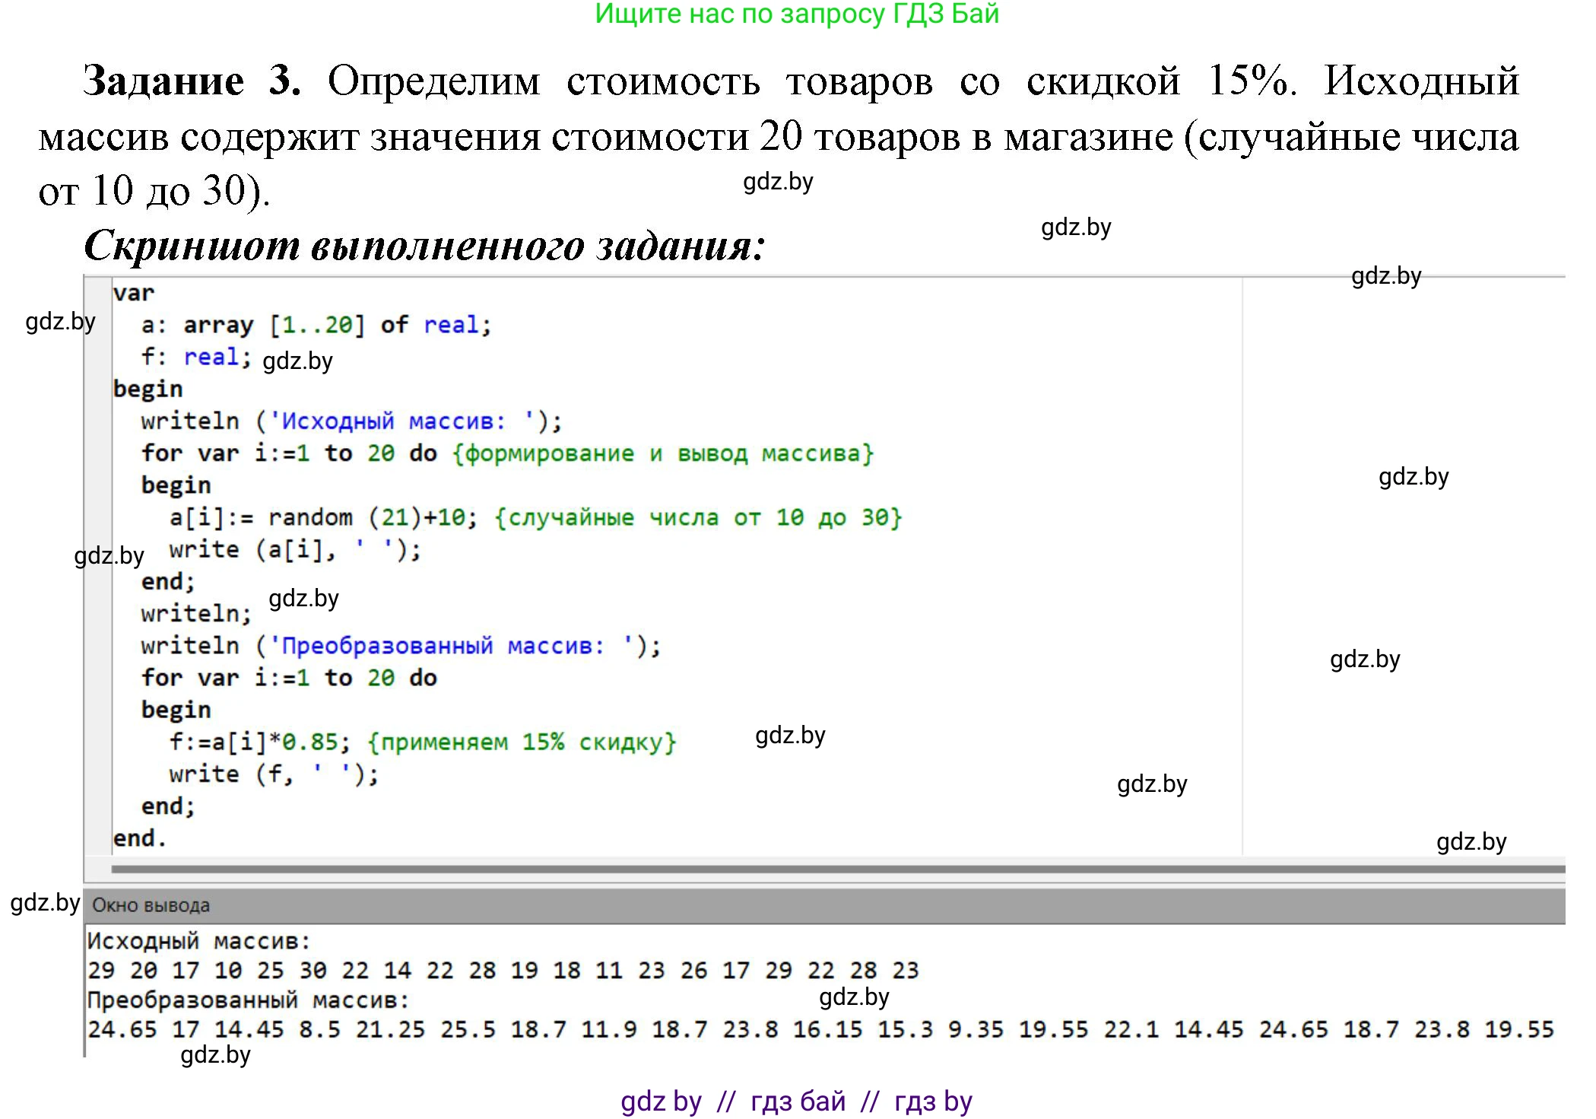
Task: Click the Задание 3 heading
Action: (x=190, y=82)
